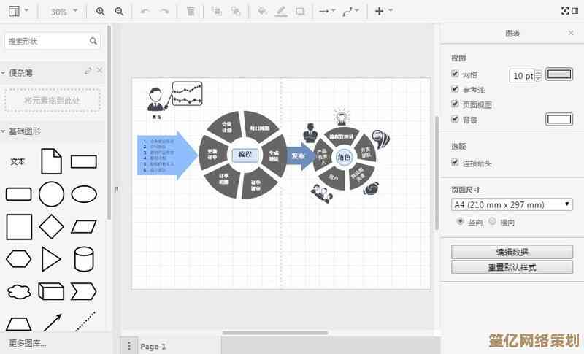This screenshot has height=354, width=584.
Task: Click the 重置默认样式 button
Action: pyautogui.click(x=512, y=267)
